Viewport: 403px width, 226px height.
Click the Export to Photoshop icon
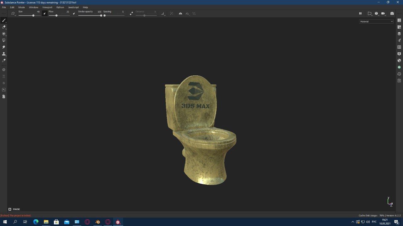pos(4,90)
